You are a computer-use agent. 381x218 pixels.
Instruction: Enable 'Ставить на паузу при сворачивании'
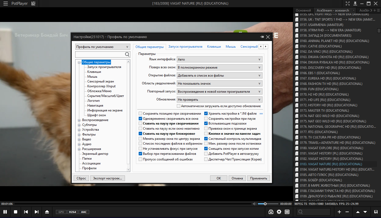tap(141, 123)
